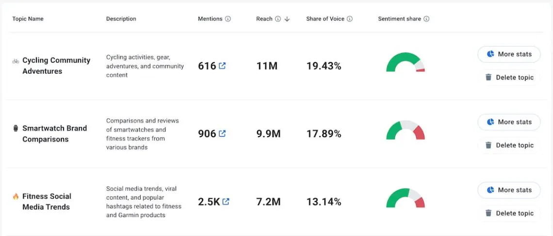Open external link beside 2.5K mentions
Image resolution: width=553 pixels, height=236 pixels.
tap(226, 202)
